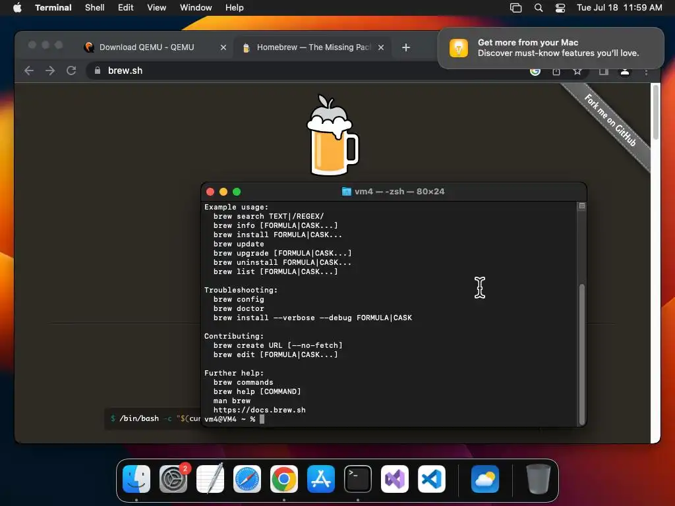Close the Download QEMU tab
This screenshot has width=675, height=506.
(223, 47)
